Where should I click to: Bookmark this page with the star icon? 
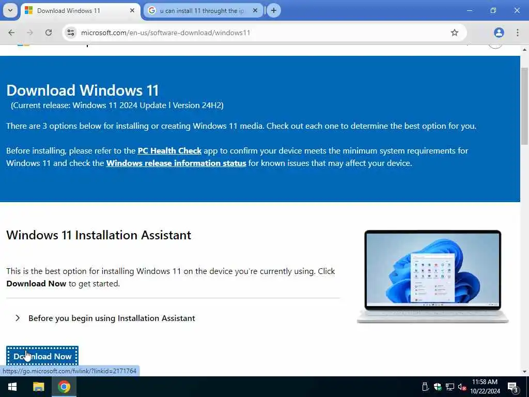(x=455, y=33)
